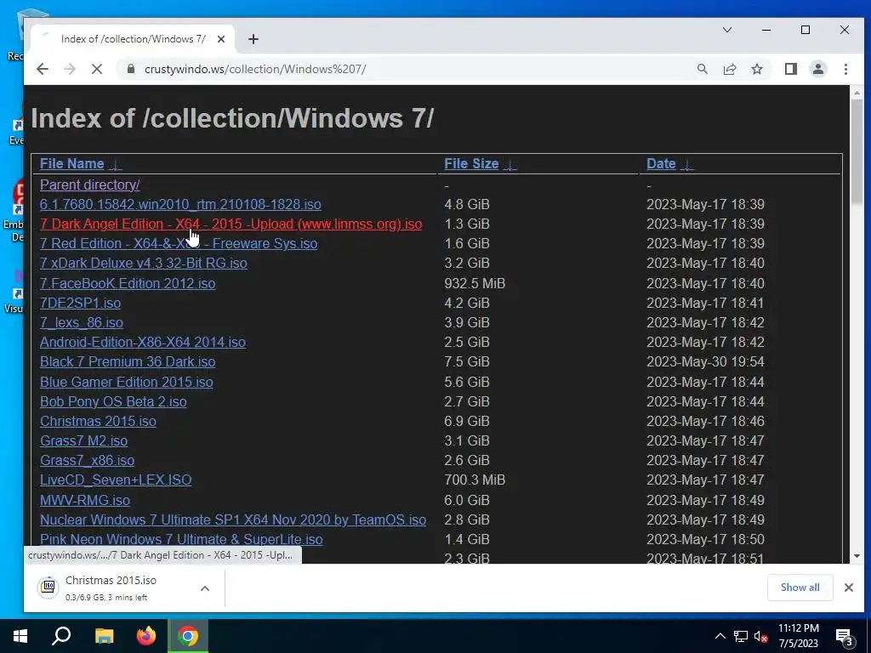
Task: Open the tab search chevron
Action: (x=726, y=30)
